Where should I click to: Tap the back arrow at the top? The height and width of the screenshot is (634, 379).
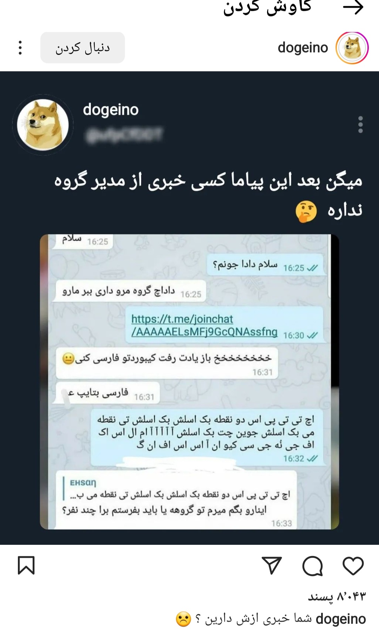point(353,7)
